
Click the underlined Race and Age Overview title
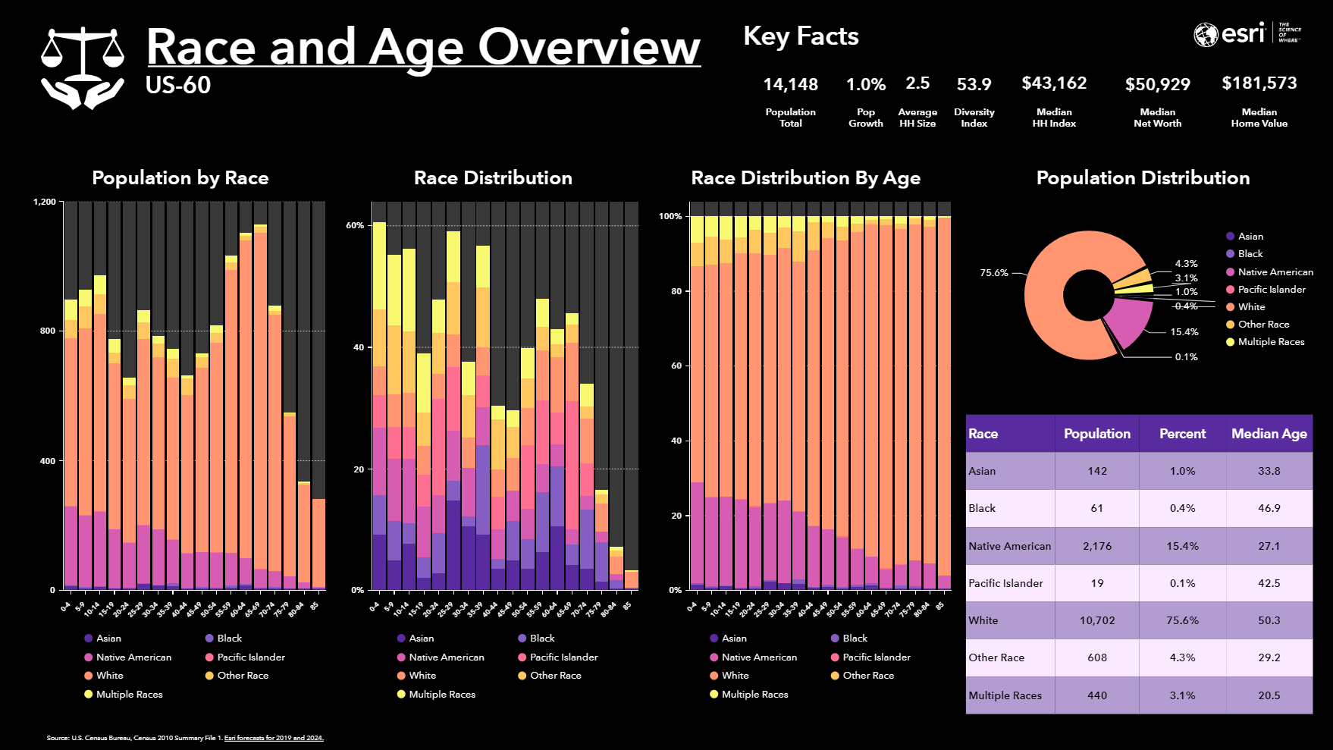(x=422, y=47)
